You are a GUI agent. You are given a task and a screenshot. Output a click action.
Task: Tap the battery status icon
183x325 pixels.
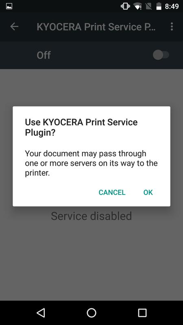[x=159, y=6]
